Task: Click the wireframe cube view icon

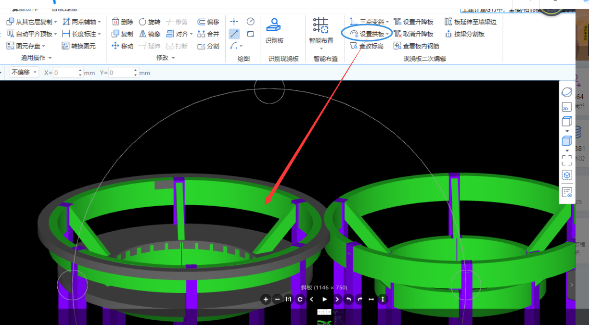Action: pos(567,121)
